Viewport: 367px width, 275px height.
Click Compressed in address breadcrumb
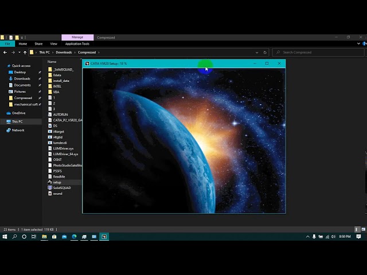click(x=87, y=52)
